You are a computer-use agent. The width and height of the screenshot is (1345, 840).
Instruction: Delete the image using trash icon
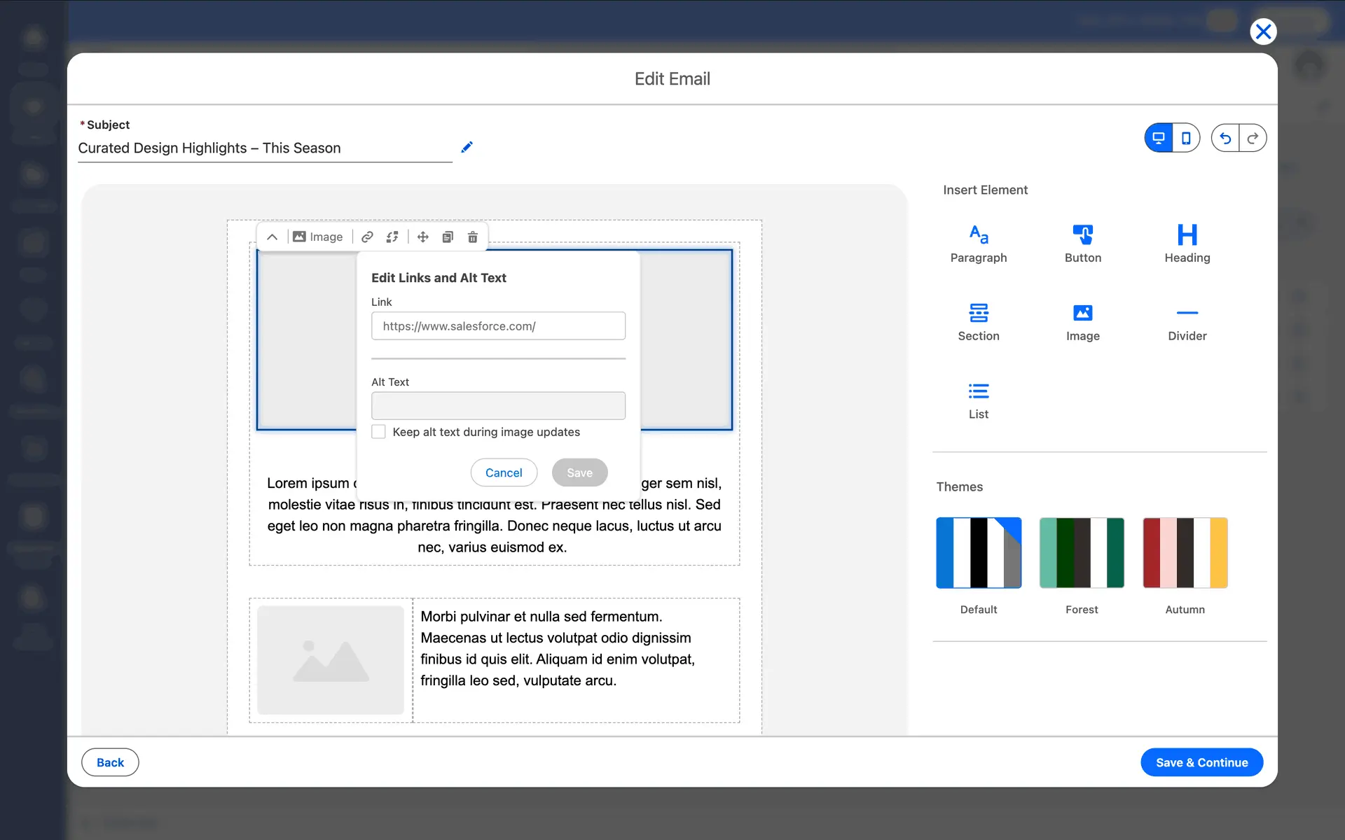pyautogui.click(x=473, y=237)
